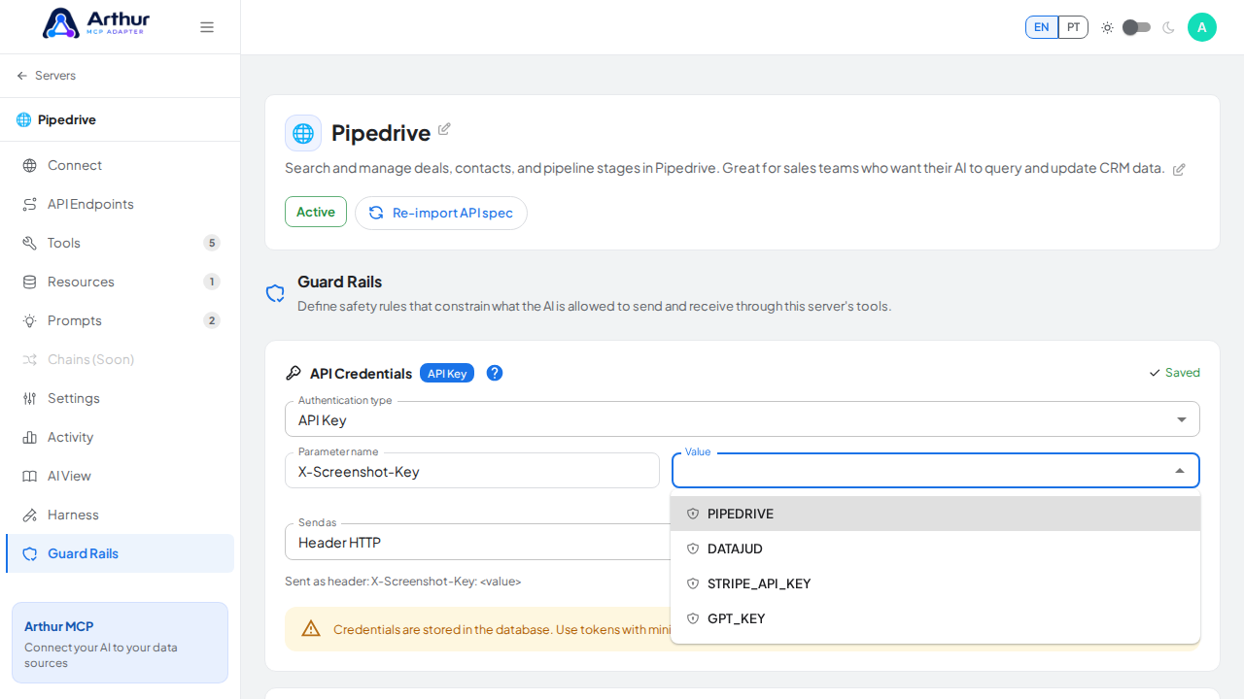Go to the Tools section
1244x699 pixels.
click(x=121, y=243)
